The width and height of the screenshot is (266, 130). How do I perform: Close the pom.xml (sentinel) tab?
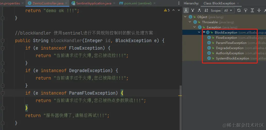click(154, 3)
